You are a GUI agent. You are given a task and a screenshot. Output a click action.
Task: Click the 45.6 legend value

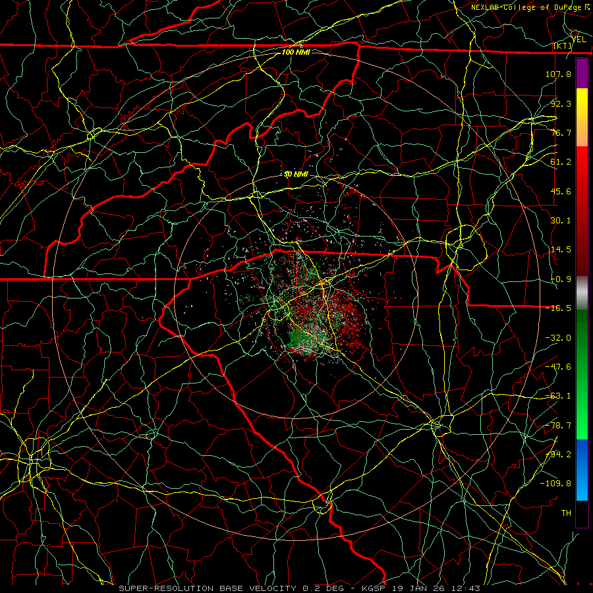[561, 191]
